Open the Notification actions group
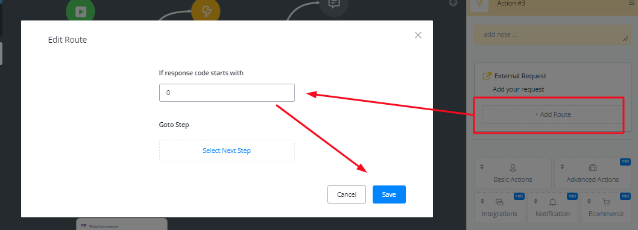 tap(552, 207)
